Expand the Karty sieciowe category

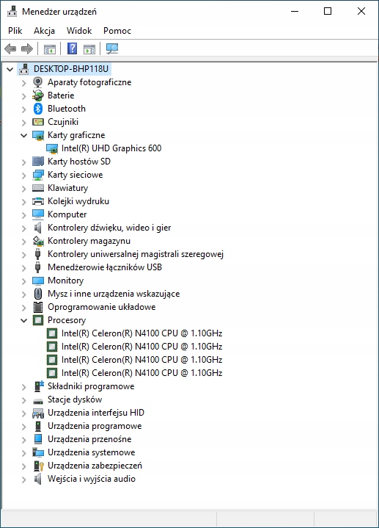click(x=24, y=175)
